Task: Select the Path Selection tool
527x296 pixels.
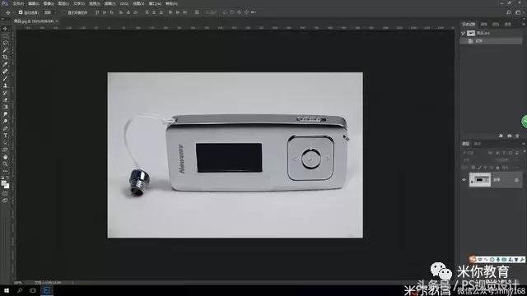Action: pyautogui.click(x=5, y=142)
